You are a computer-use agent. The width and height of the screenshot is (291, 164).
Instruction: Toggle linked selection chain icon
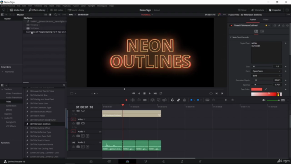(x=179, y=100)
